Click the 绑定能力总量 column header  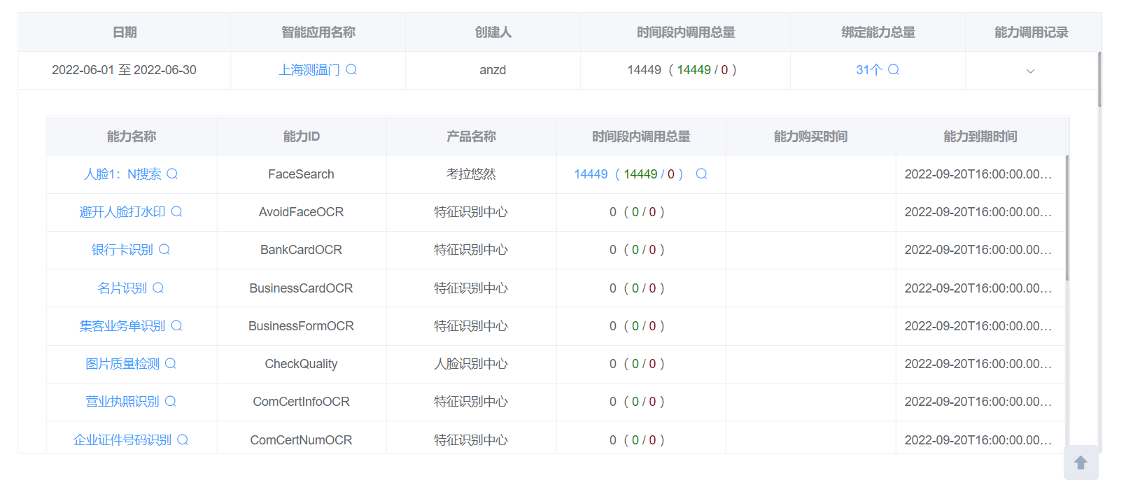878,32
